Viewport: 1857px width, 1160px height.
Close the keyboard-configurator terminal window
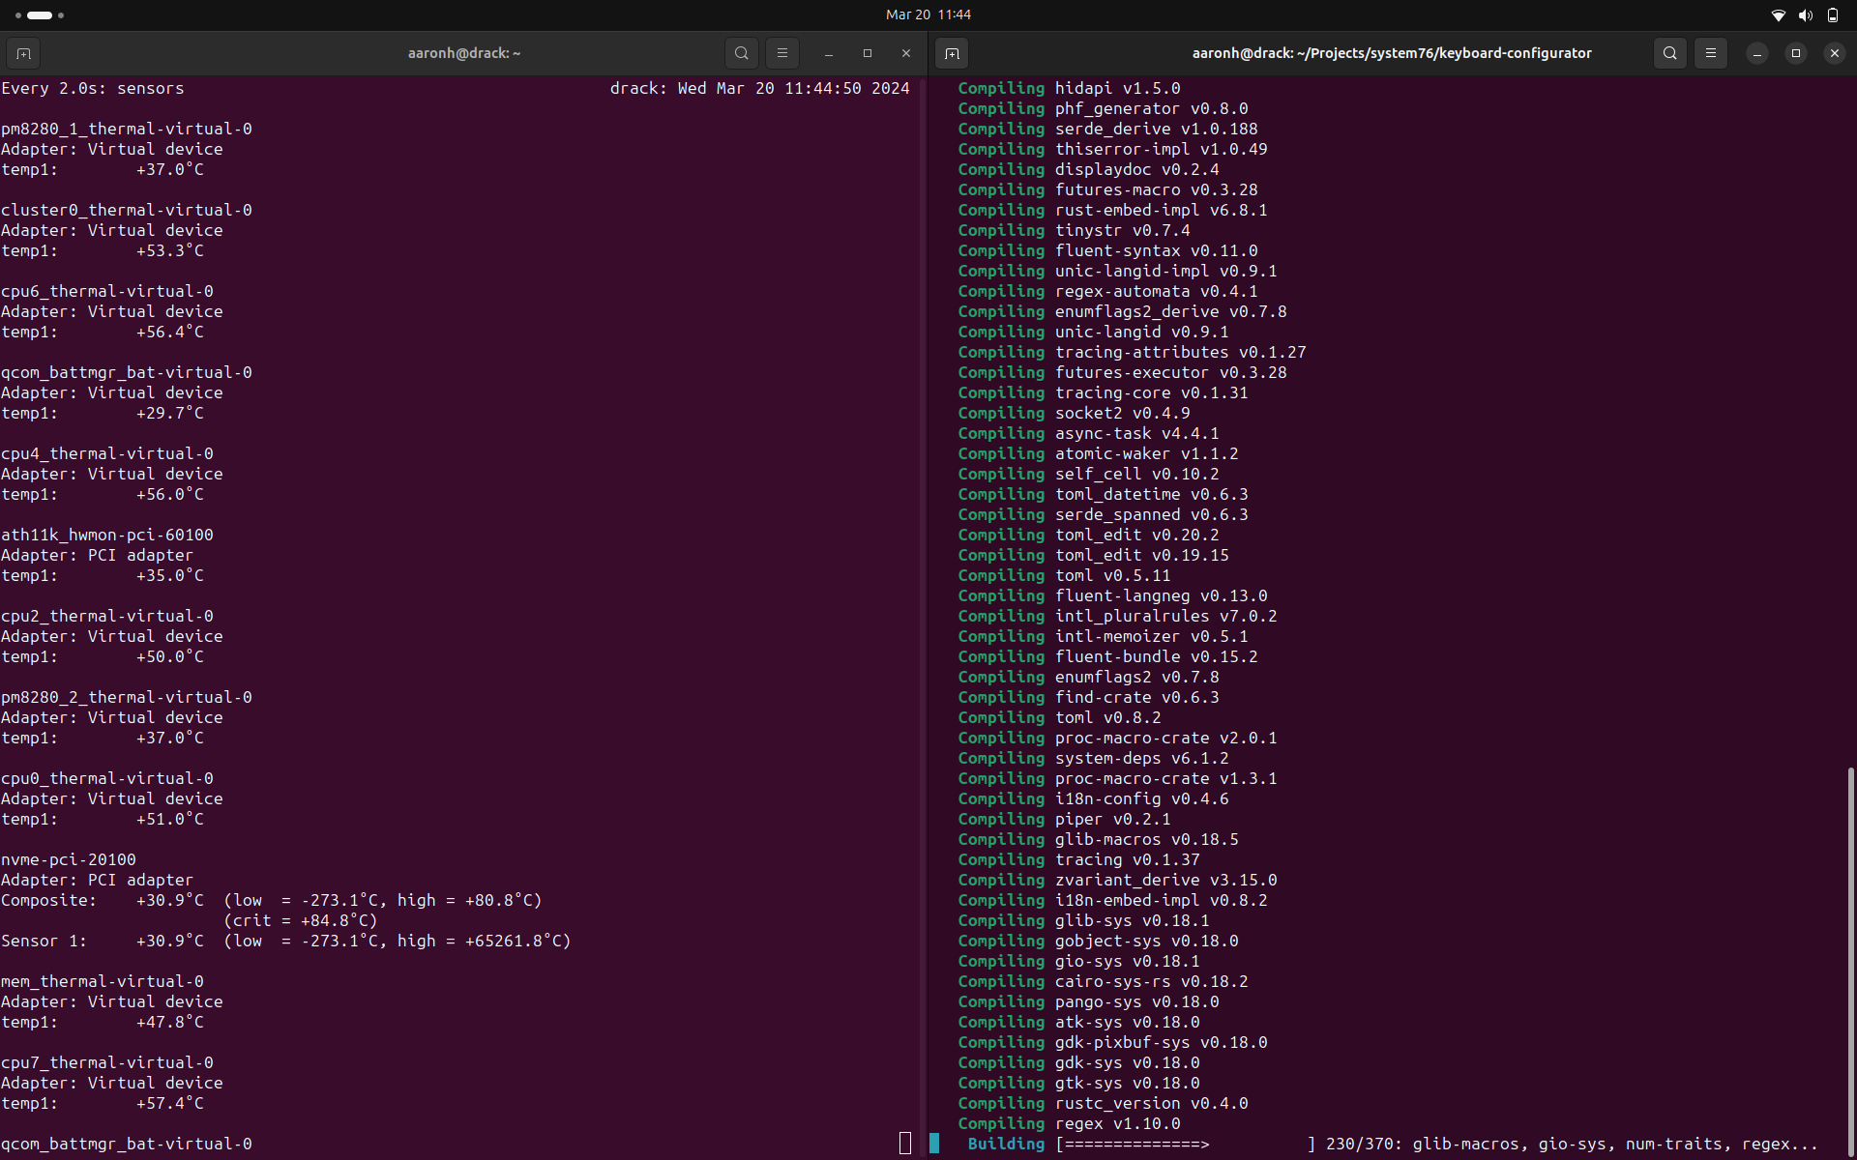coord(1835,53)
